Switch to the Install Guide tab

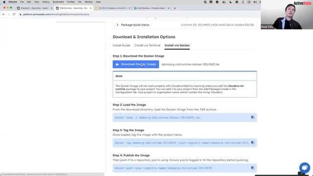(121, 45)
